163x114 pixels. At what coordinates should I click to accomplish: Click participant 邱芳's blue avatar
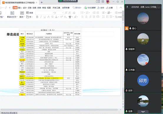pos(143,80)
